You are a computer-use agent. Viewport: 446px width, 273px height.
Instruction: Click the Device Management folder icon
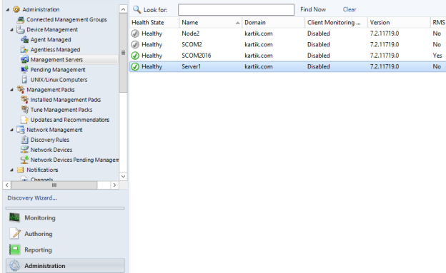[x=21, y=29]
